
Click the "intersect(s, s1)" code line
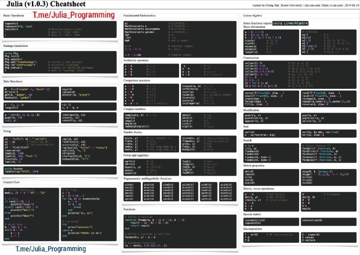click(73, 115)
